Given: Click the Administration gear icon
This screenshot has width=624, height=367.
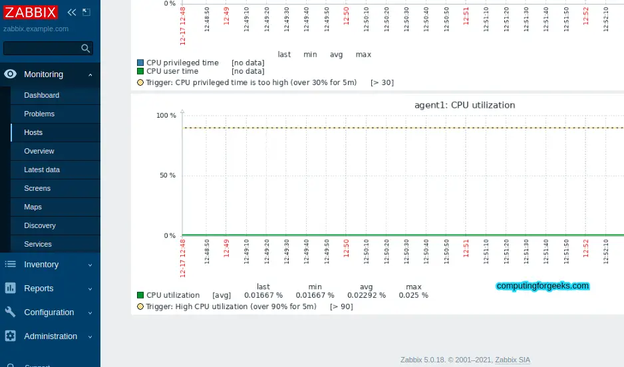Looking at the screenshot, I should pos(11,336).
